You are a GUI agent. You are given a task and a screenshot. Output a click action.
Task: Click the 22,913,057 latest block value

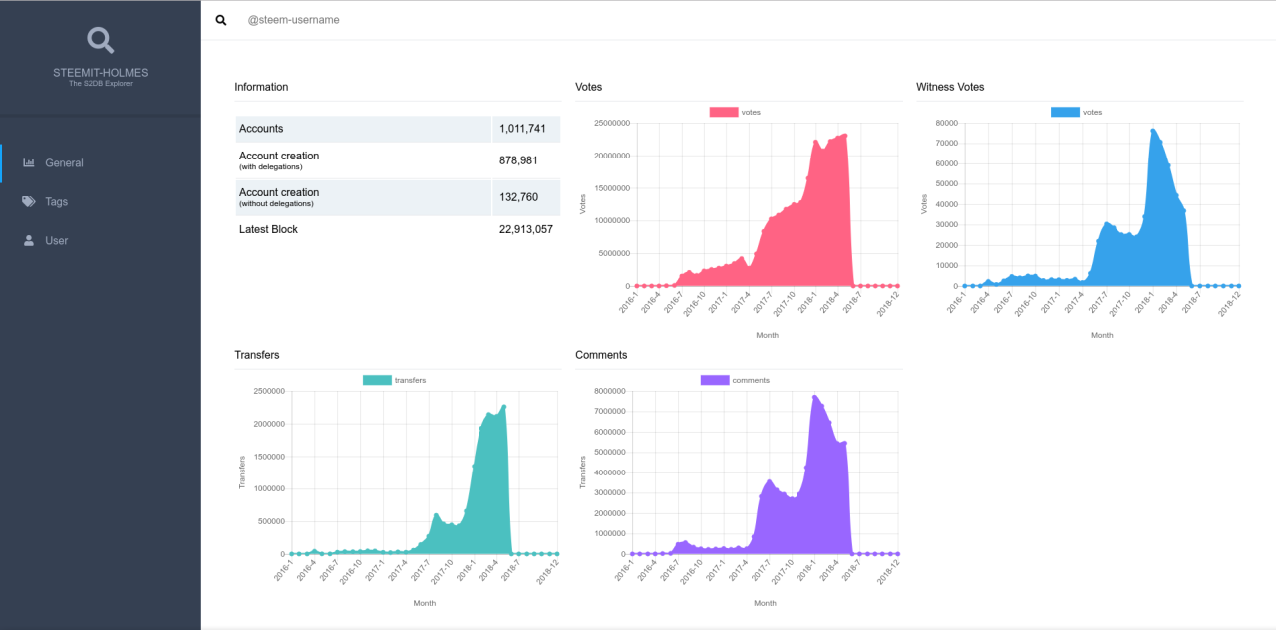pos(524,229)
